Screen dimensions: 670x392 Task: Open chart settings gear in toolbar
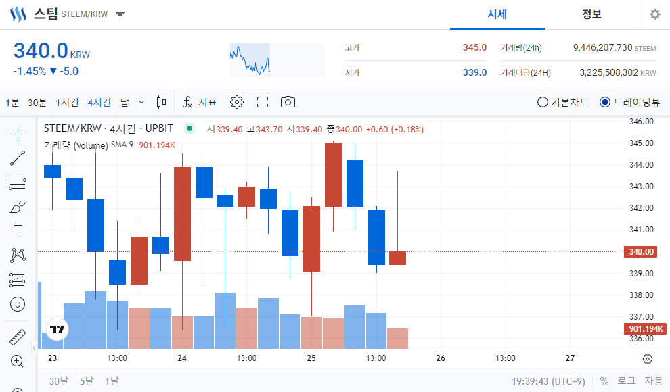tap(237, 102)
